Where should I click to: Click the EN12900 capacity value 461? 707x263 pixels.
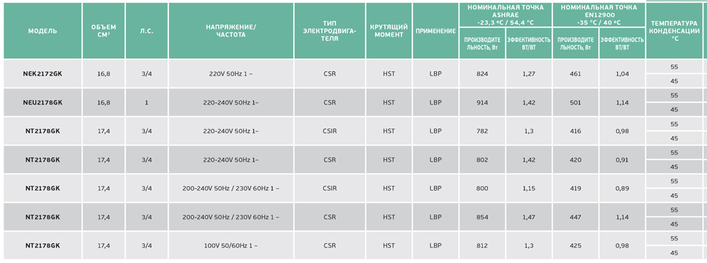(x=575, y=74)
